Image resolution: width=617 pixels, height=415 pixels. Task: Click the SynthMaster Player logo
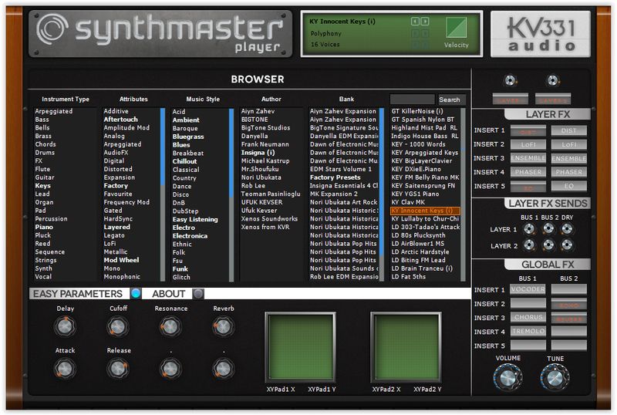point(160,34)
